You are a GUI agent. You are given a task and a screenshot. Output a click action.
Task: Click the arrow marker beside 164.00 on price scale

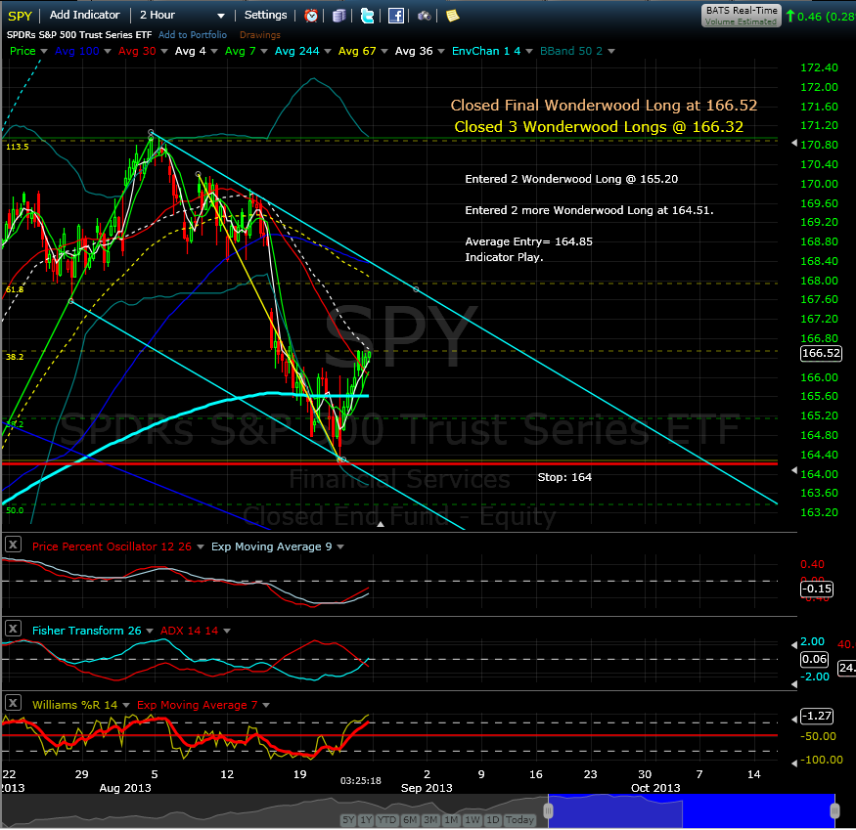coord(794,470)
